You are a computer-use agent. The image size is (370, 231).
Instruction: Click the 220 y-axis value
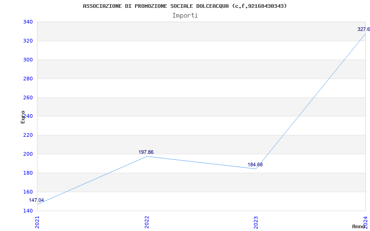[28, 135]
